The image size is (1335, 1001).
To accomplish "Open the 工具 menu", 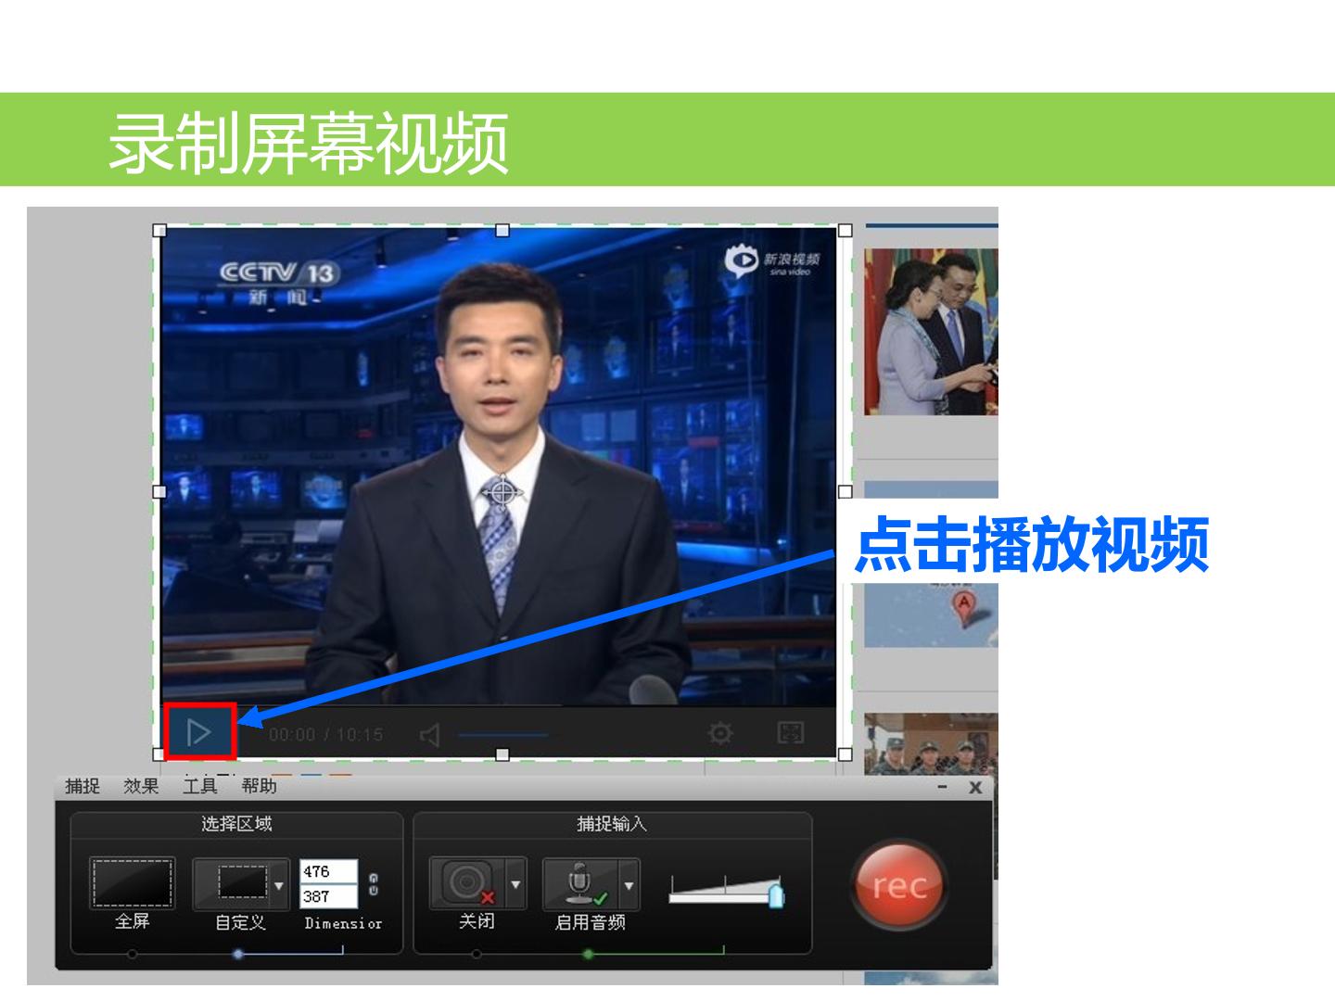I will (200, 786).
